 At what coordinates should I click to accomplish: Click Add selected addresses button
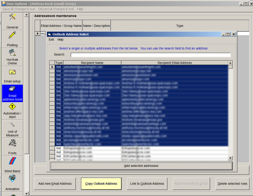click(141, 166)
